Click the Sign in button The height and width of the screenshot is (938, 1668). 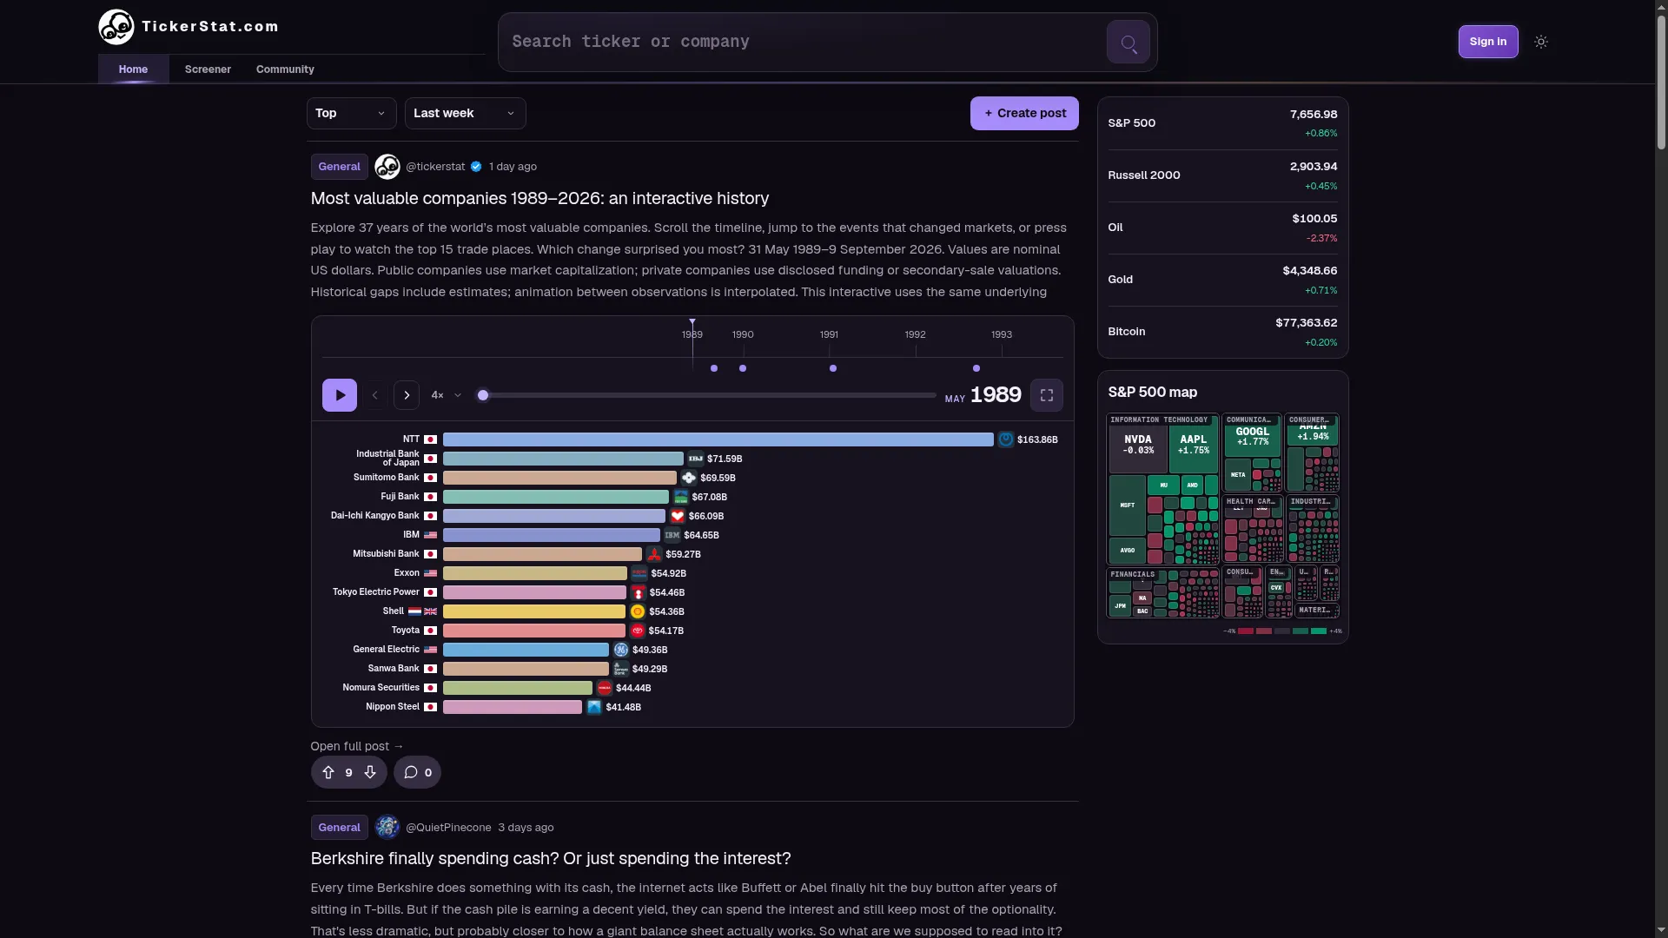pyautogui.click(x=1488, y=42)
